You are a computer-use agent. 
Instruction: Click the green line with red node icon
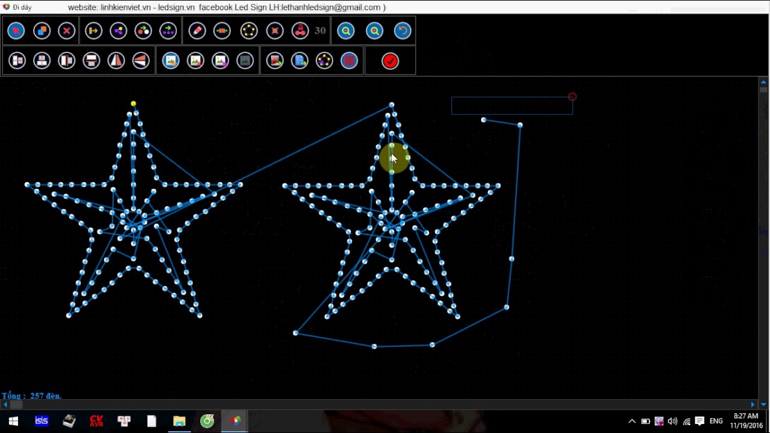click(222, 31)
